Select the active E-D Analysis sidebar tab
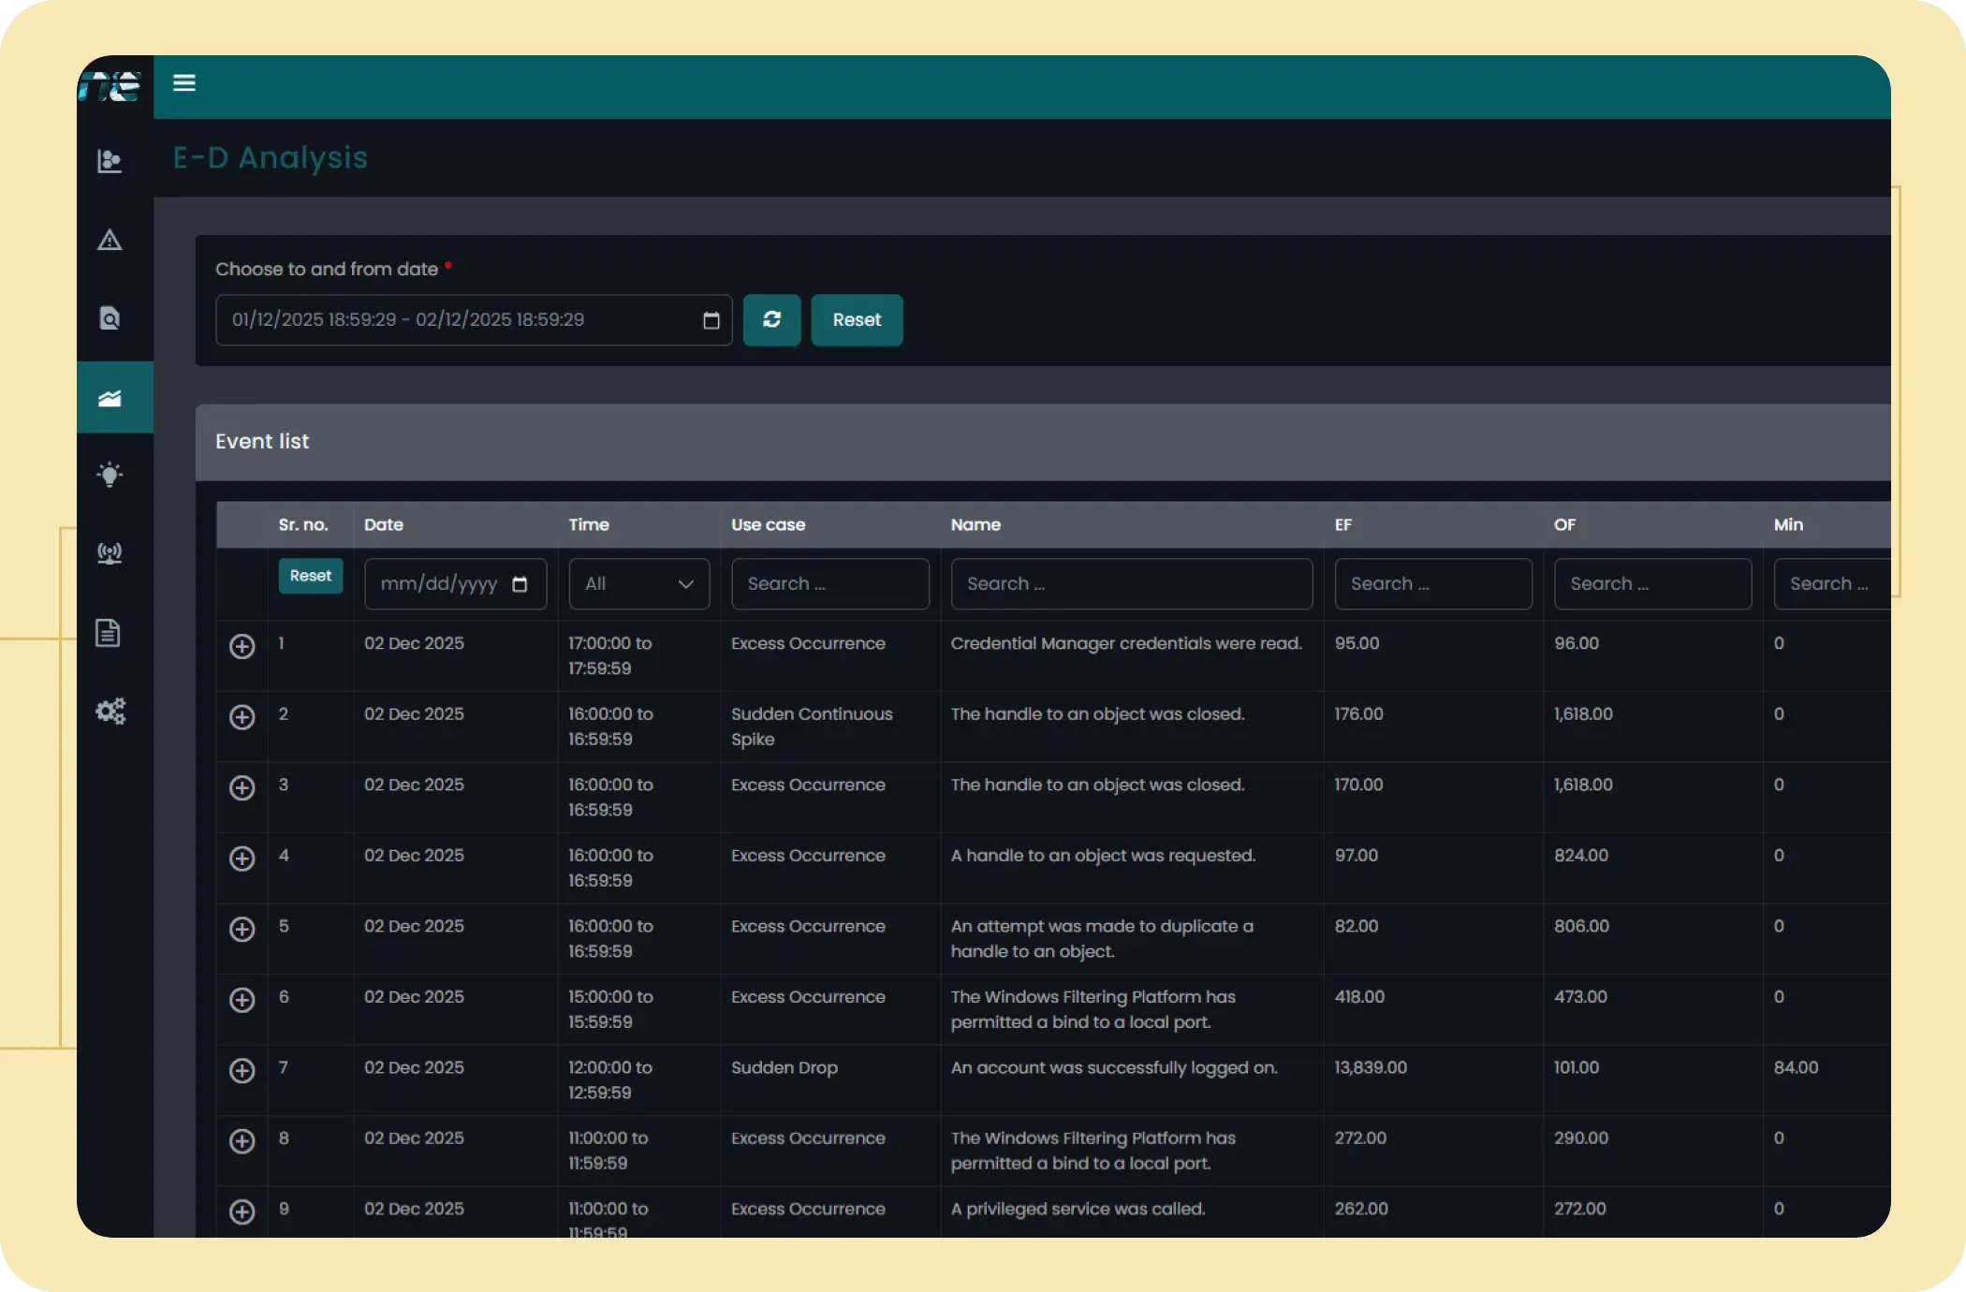 click(x=114, y=398)
